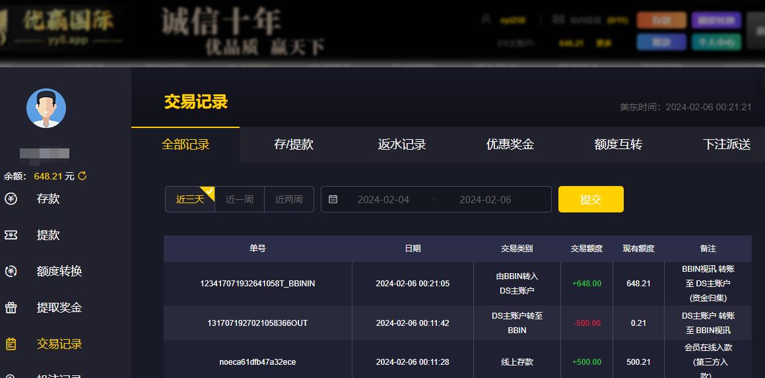
Task: Click the date 2024-02-06 00:11:28
Action: 413,362
